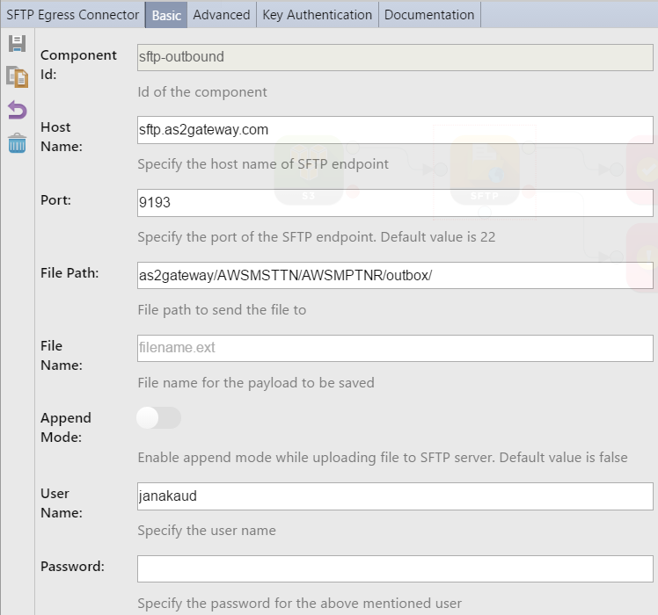Click the copy component icon
The image size is (658, 615).
(18, 77)
